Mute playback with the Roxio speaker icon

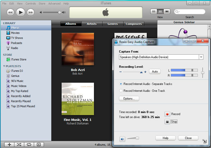click(x=122, y=139)
